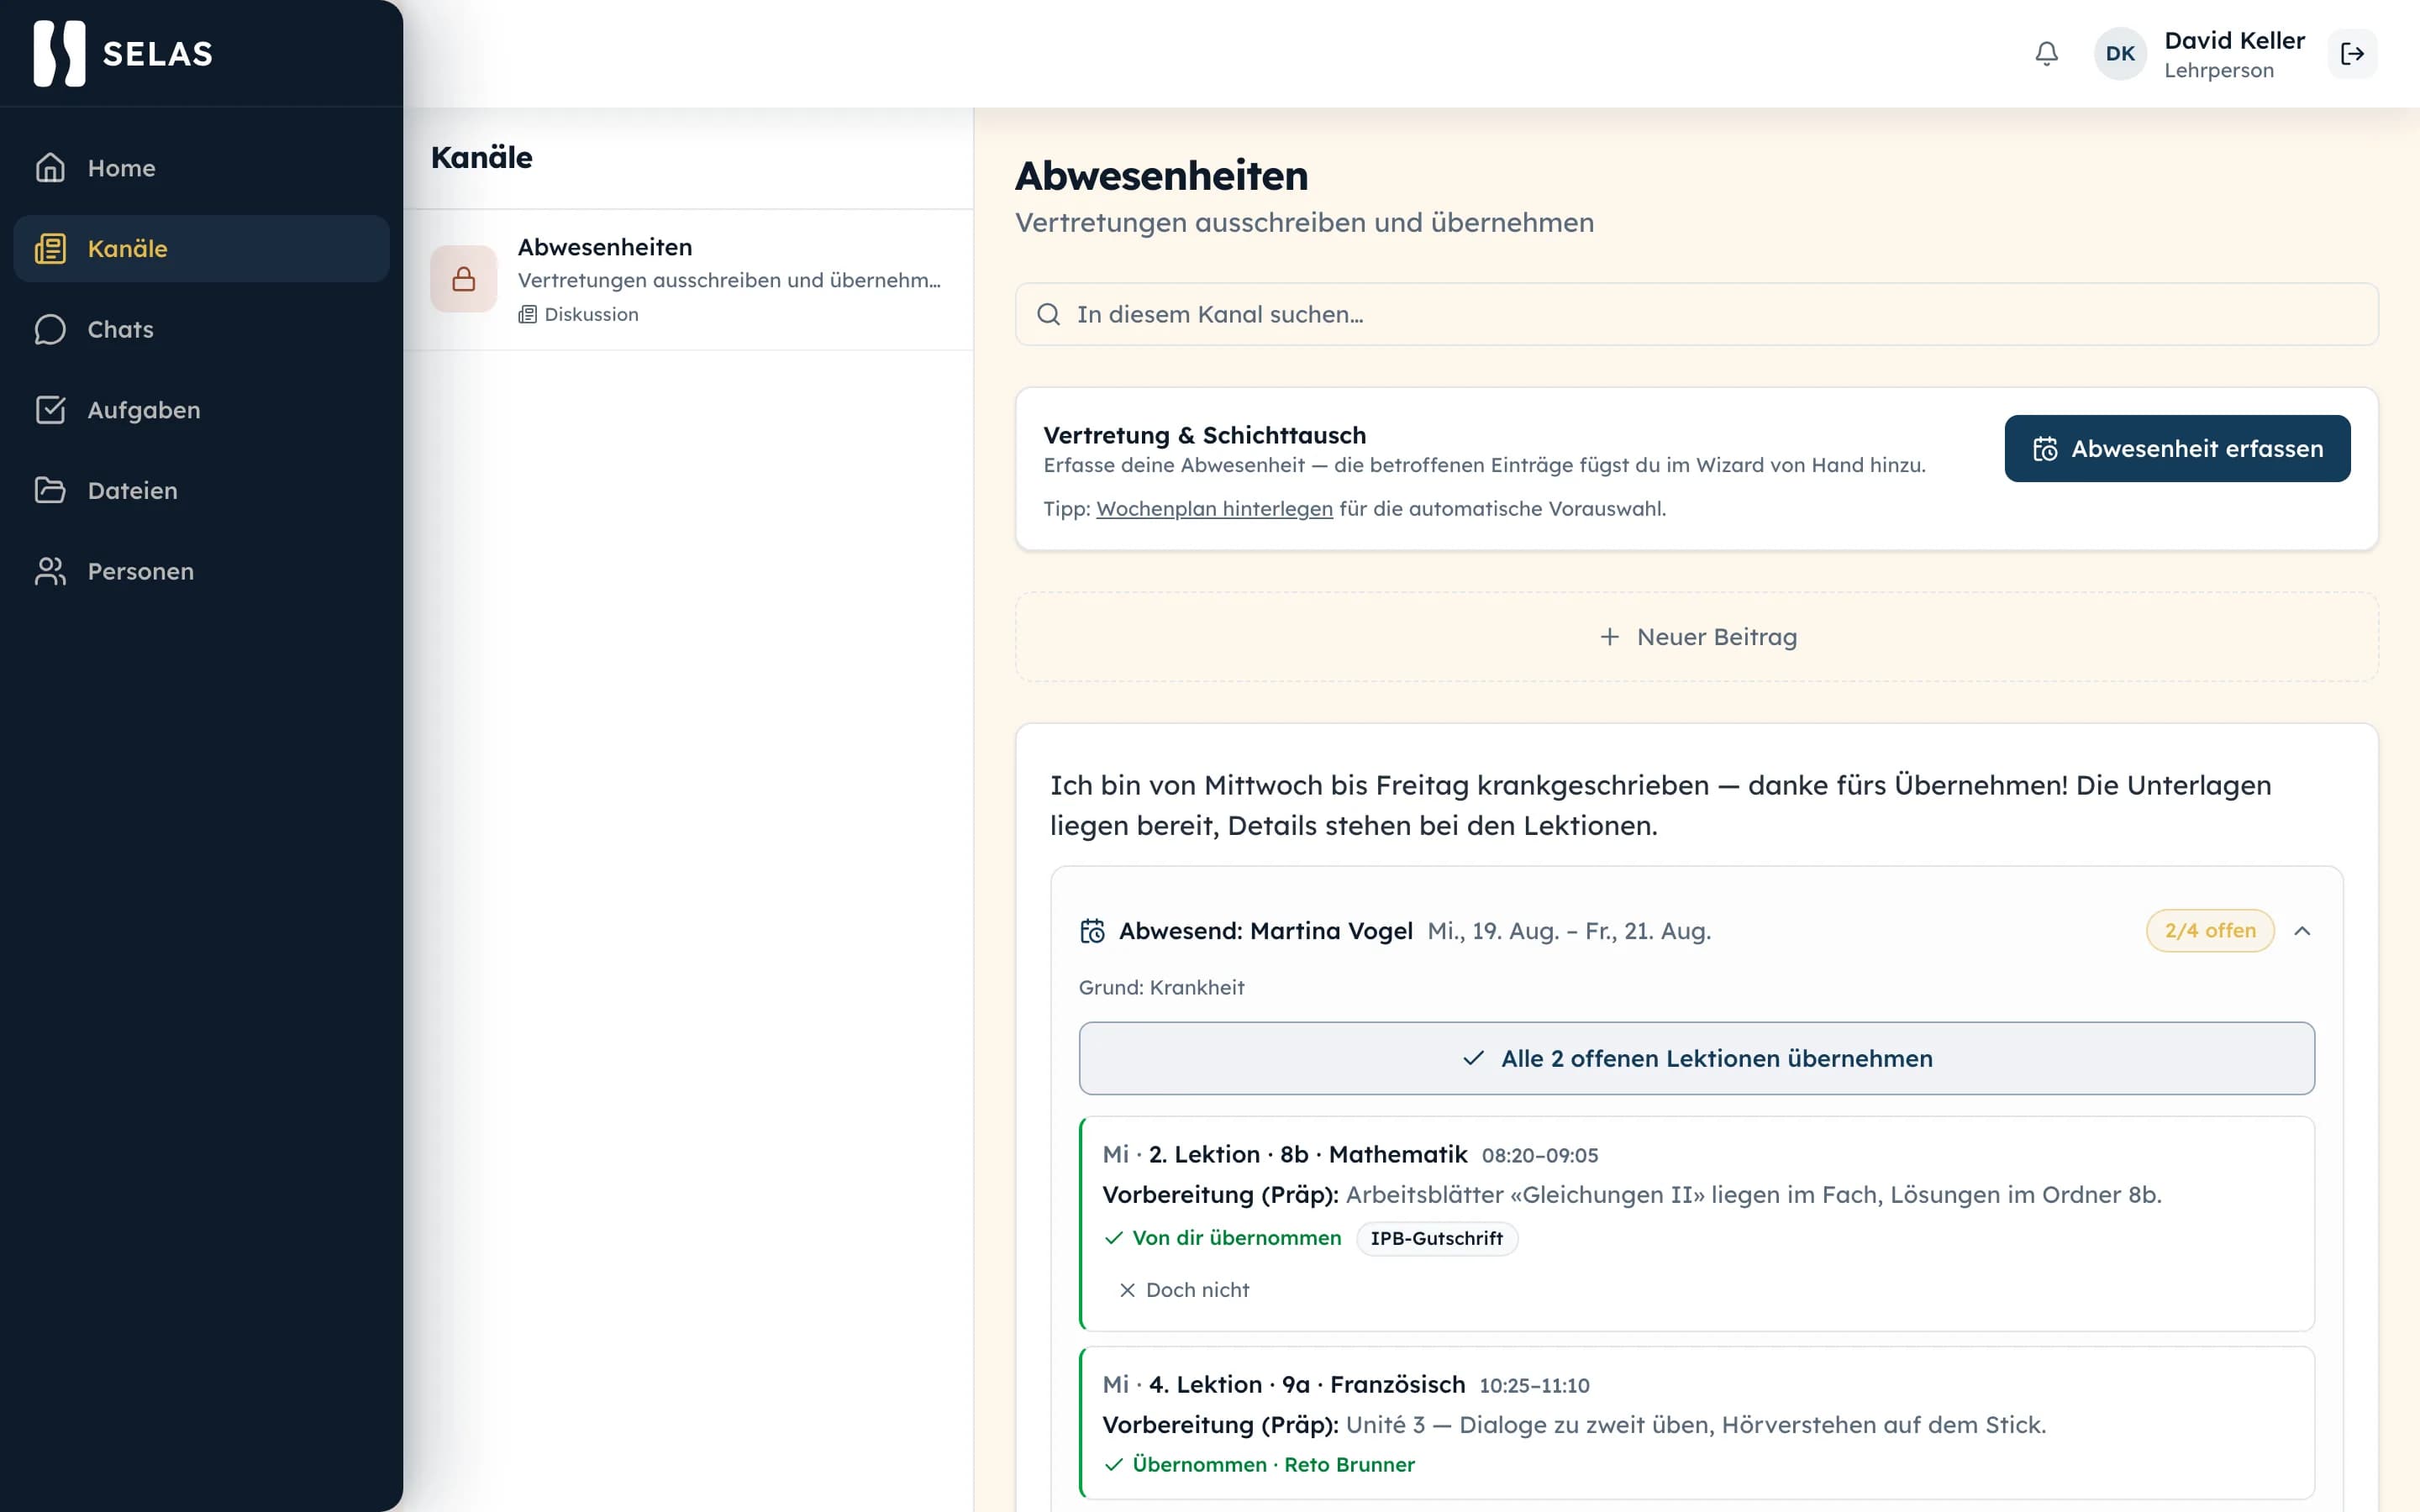2420x1512 pixels.
Task: Click the DK avatar
Action: (x=2120, y=54)
